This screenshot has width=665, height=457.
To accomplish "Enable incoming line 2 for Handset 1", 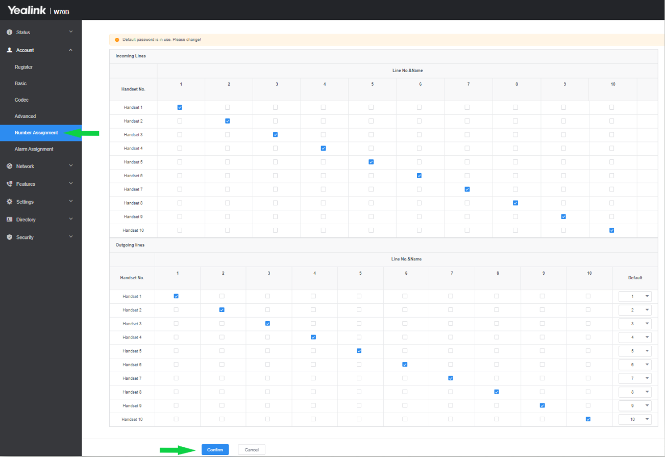I will 228,107.
